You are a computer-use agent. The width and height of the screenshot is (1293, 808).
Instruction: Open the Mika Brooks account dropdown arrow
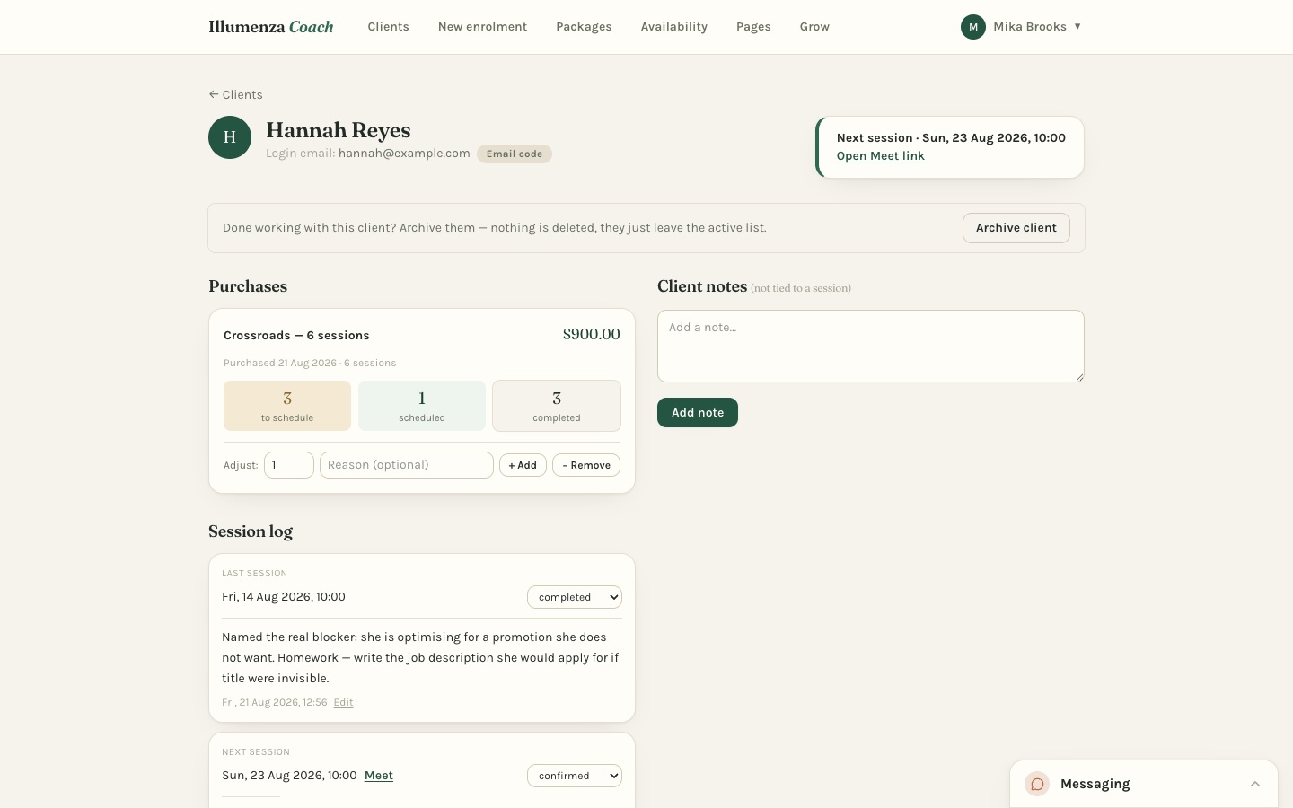(x=1077, y=27)
